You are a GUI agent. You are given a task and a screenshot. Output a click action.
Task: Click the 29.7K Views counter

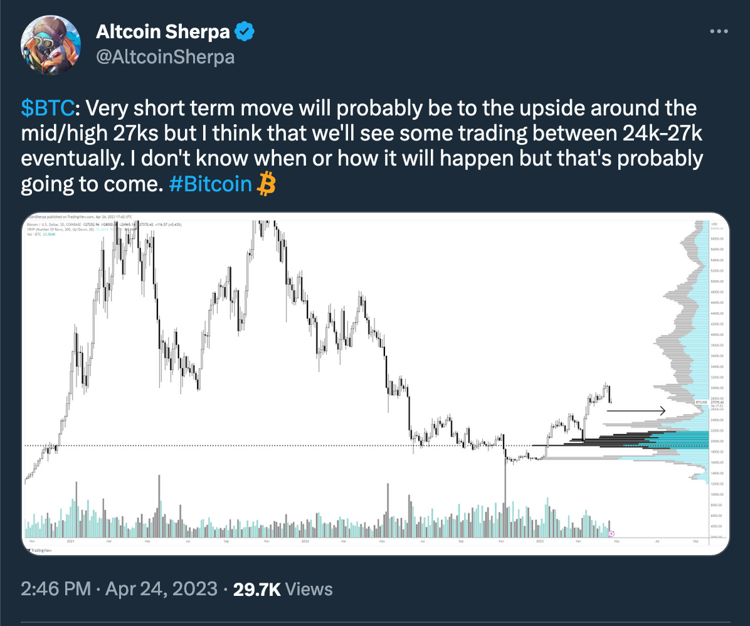(x=283, y=589)
